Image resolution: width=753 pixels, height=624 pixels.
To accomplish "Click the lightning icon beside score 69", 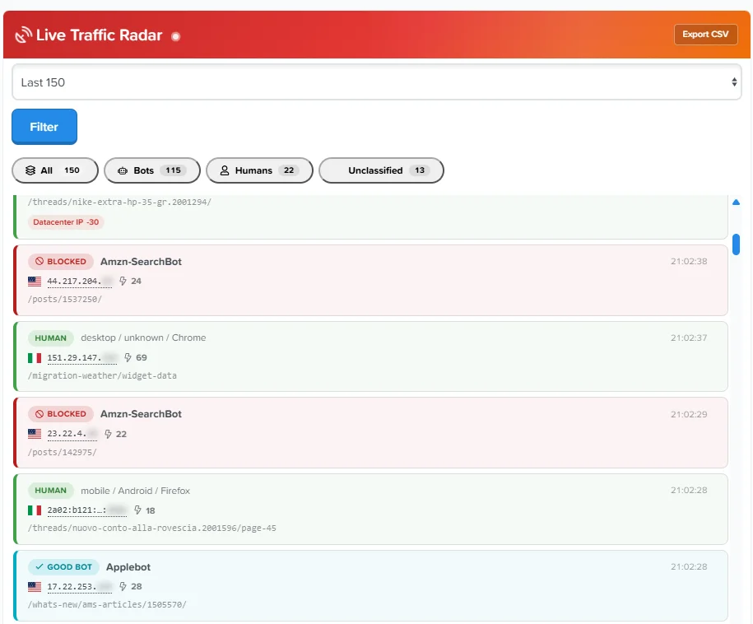I will click(128, 357).
